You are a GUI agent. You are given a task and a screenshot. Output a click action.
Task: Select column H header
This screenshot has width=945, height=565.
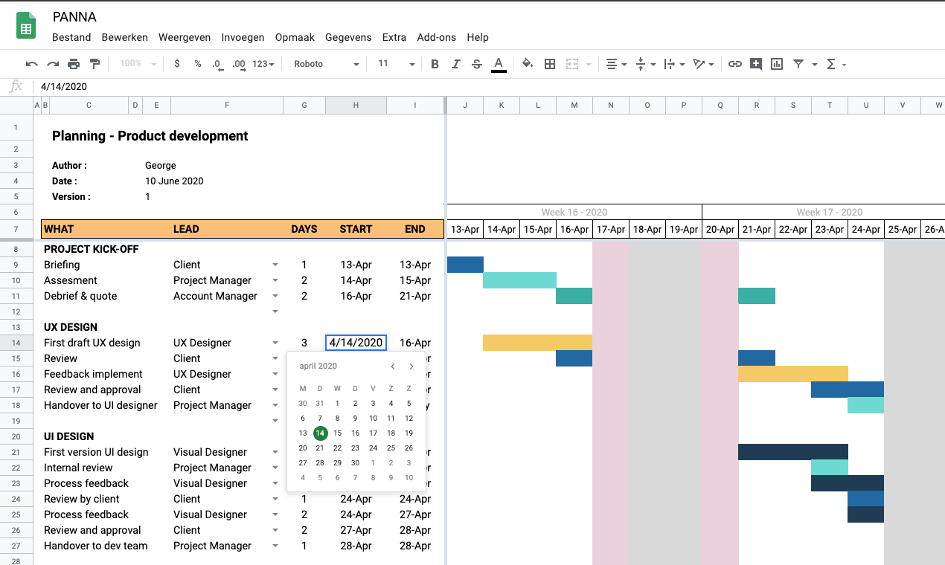pos(356,106)
